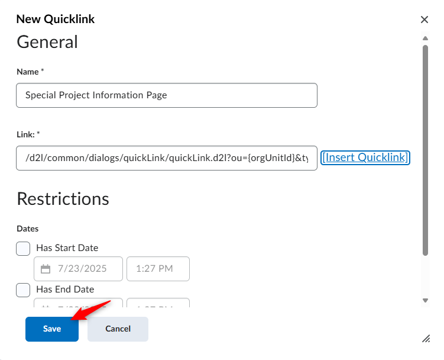Screen dimensions: 444x360
Task: Focus the Name text field
Action: coord(167,95)
